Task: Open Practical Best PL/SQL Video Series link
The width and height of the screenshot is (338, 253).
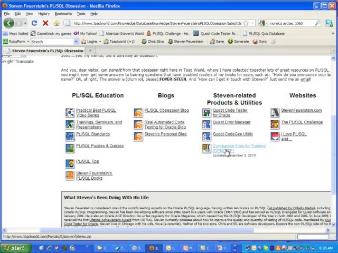Action: [x=96, y=113]
